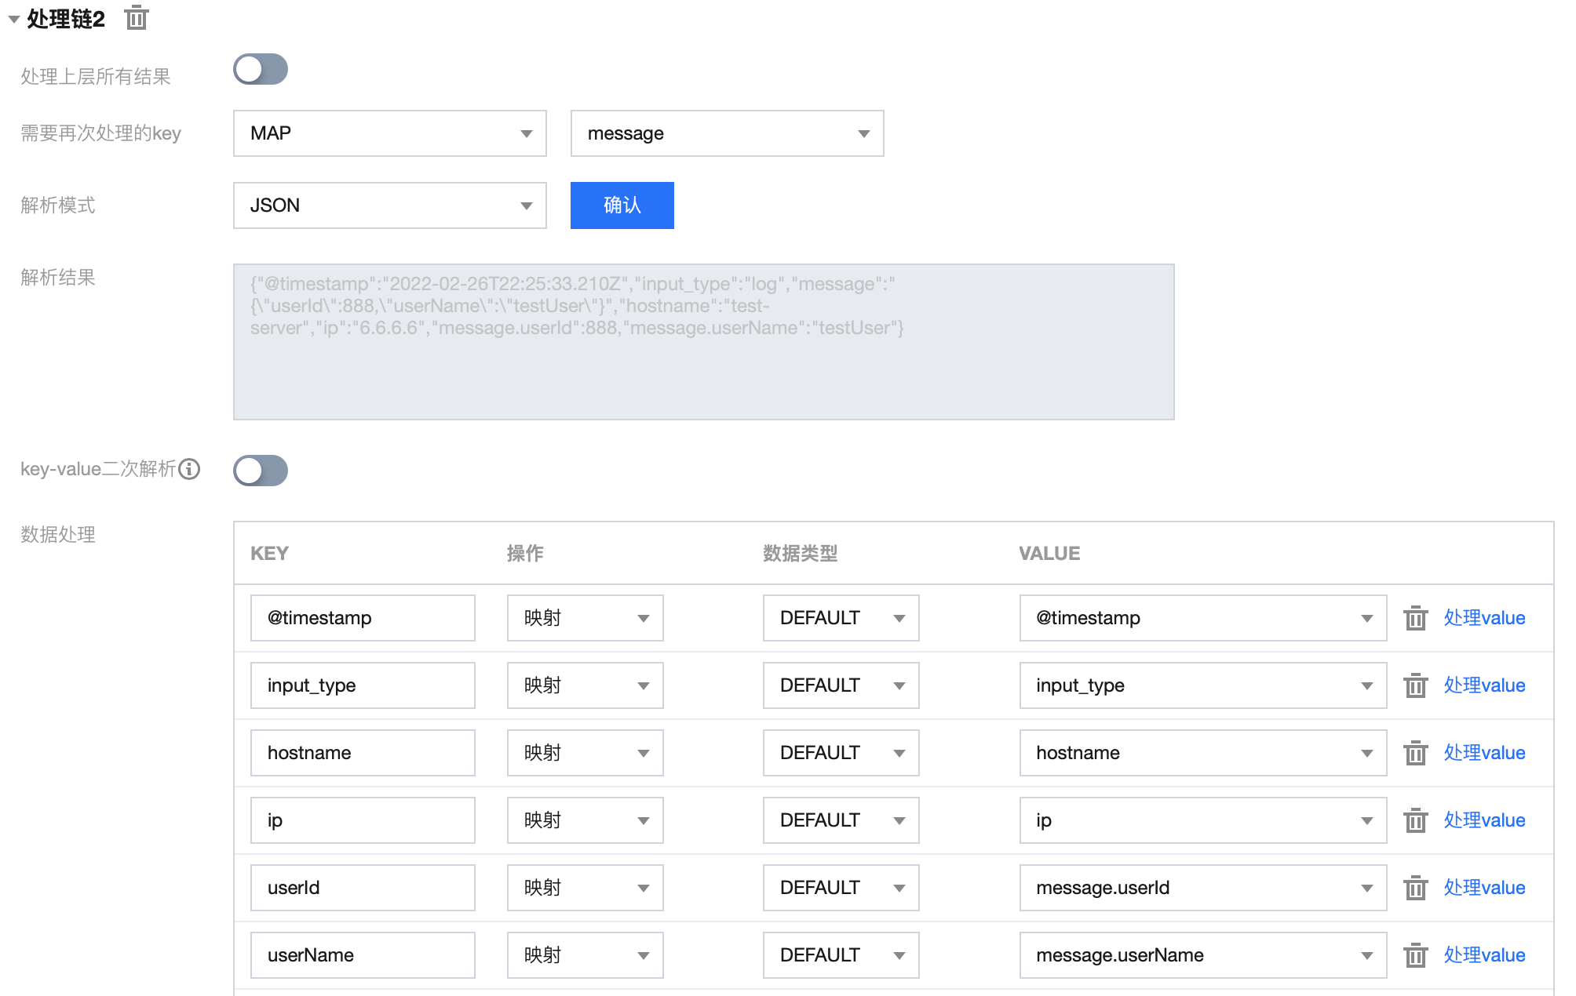
Task: Click 处理value link for the userName row
Action: coord(1484,955)
